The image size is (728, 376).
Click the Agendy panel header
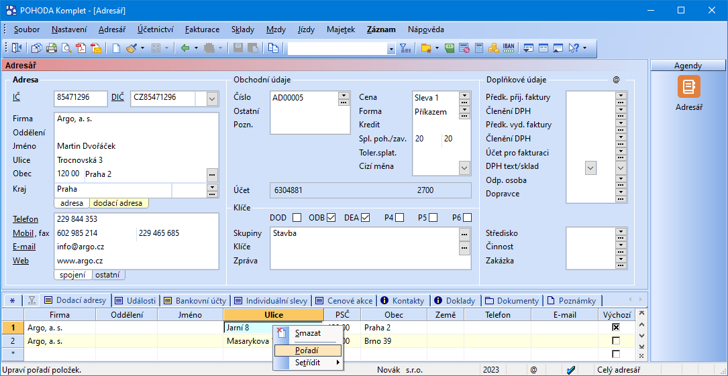(x=688, y=66)
